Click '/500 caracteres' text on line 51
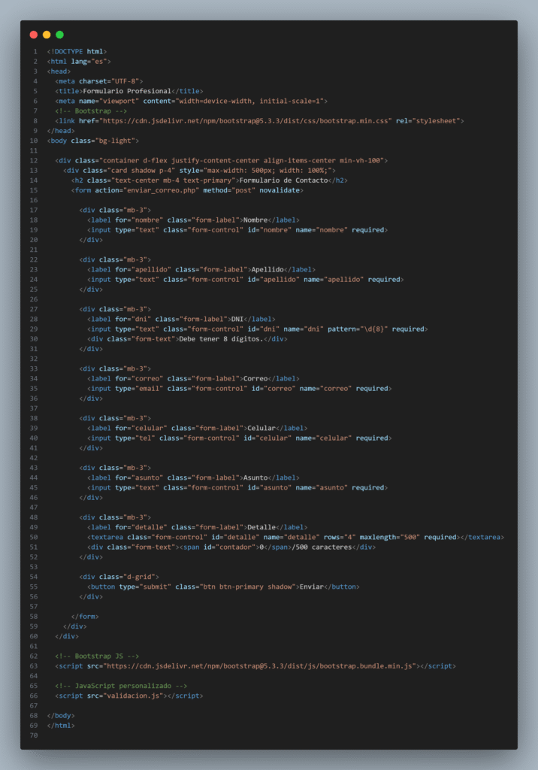 pyautogui.click(x=322, y=547)
